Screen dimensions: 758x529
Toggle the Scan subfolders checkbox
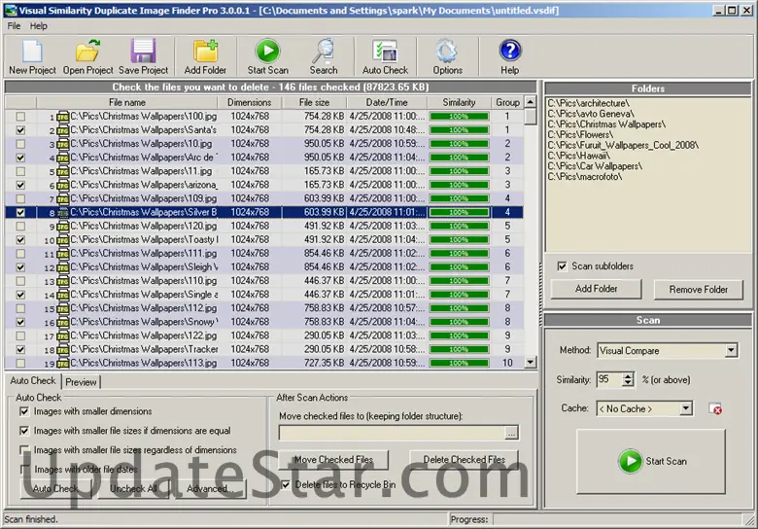[562, 265]
